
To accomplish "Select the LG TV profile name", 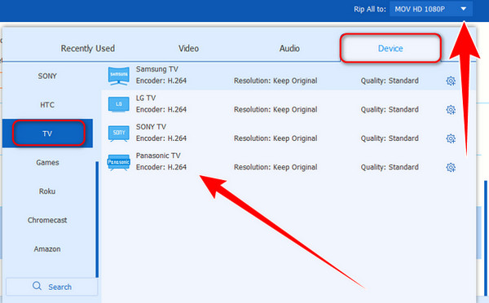I will [146, 99].
